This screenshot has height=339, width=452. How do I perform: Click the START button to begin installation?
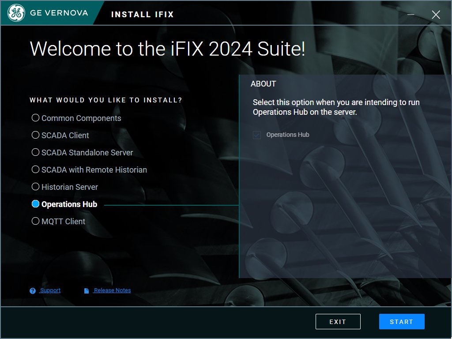[x=402, y=322]
